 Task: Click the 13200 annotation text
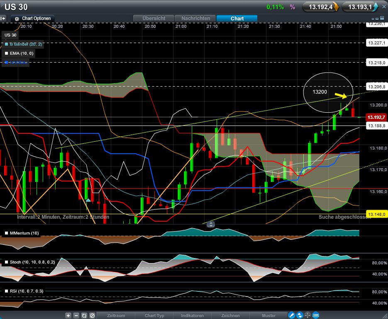pos(320,92)
